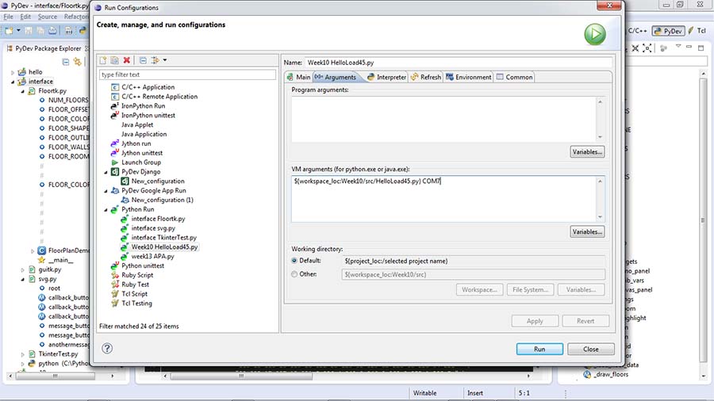714x401 pixels.
Task: Collapse the interface project in Package Explorer
Action: [x=13, y=82]
